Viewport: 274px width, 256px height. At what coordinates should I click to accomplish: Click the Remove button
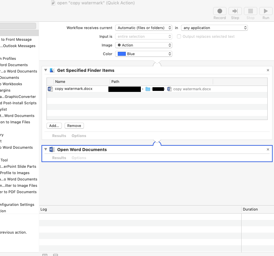[74, 126]
